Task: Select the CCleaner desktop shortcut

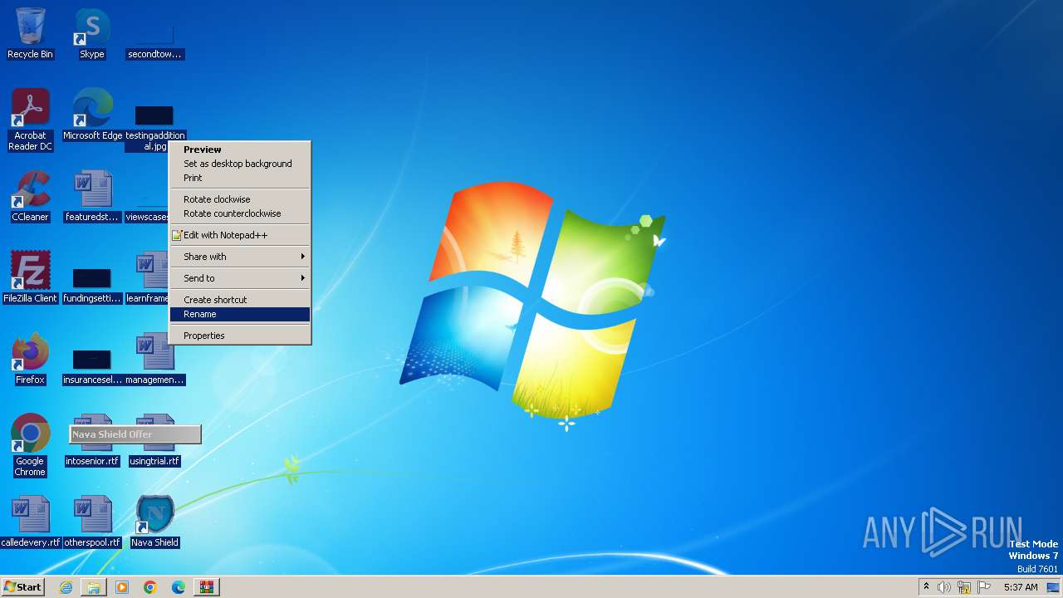Action: coord(30,196)
